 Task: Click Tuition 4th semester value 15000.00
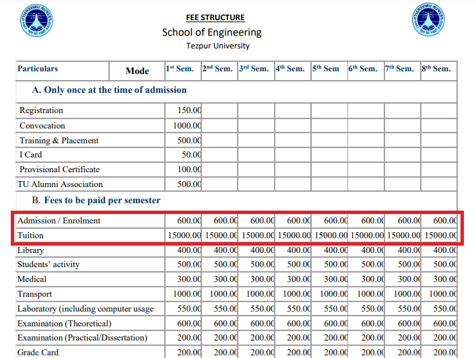click(294, 236)
